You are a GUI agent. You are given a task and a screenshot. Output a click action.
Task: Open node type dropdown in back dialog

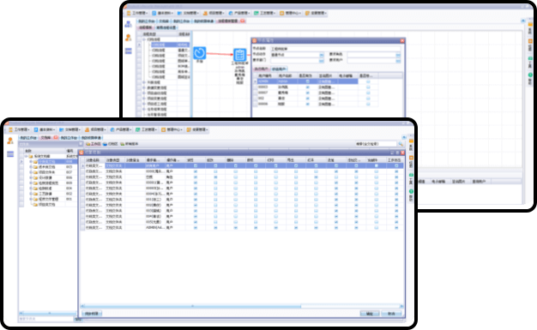click(321, 55)
